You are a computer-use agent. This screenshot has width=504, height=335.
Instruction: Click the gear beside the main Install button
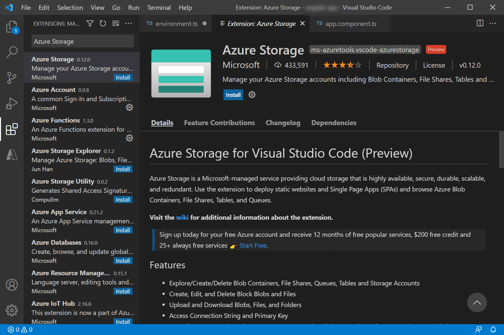[252, 95]
